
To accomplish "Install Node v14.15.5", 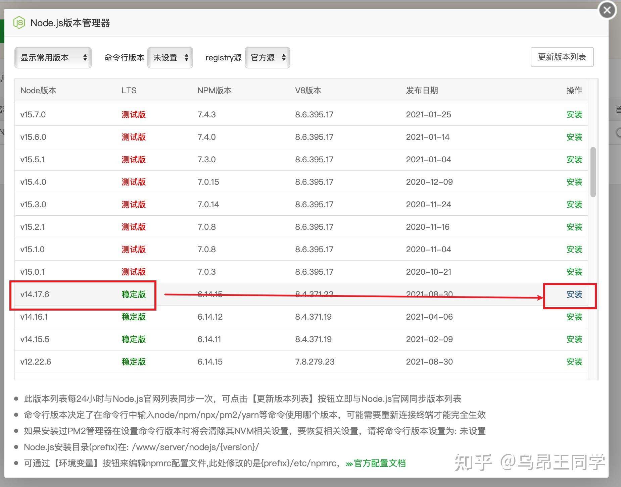I will click(574, 339).
